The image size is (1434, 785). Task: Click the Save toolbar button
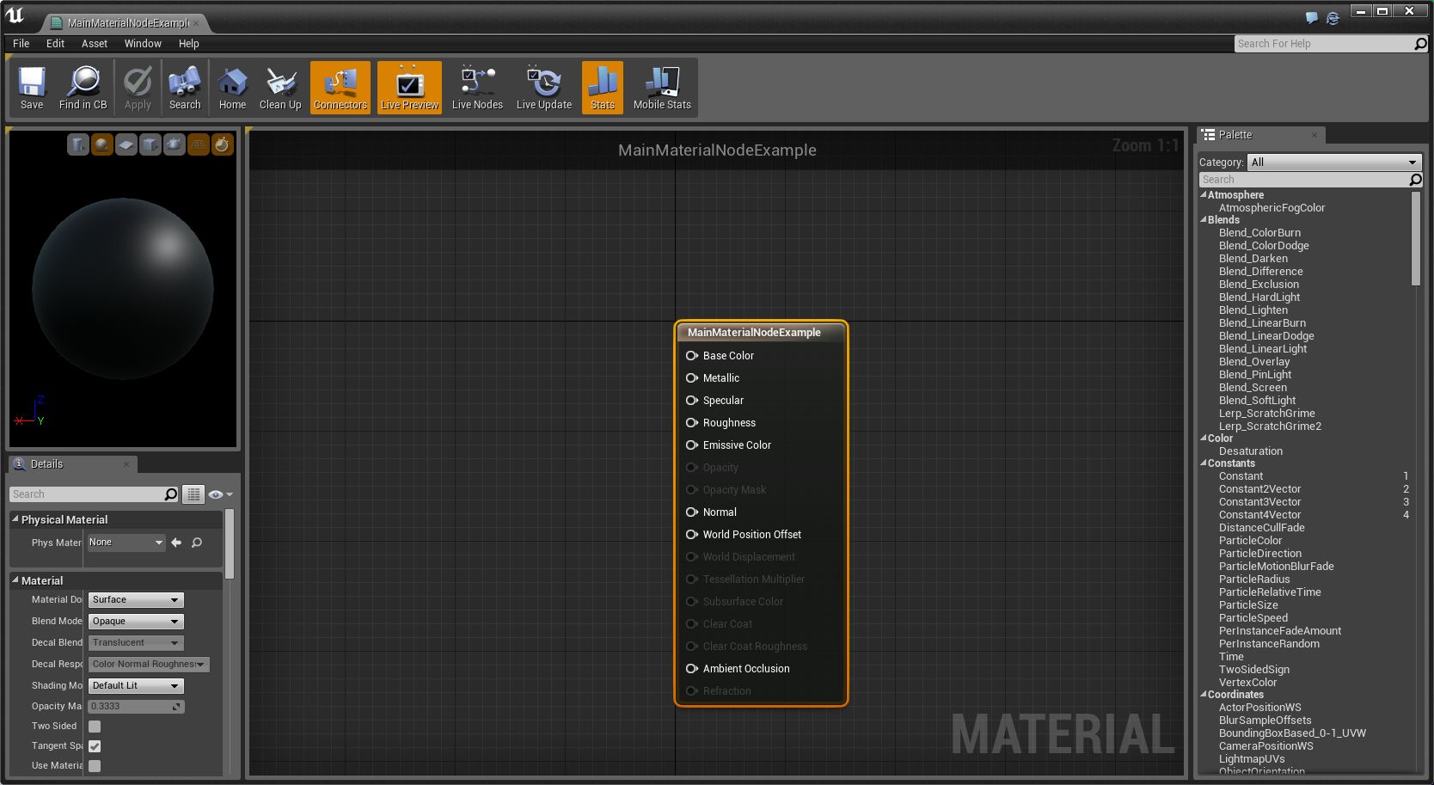point(31,87)
